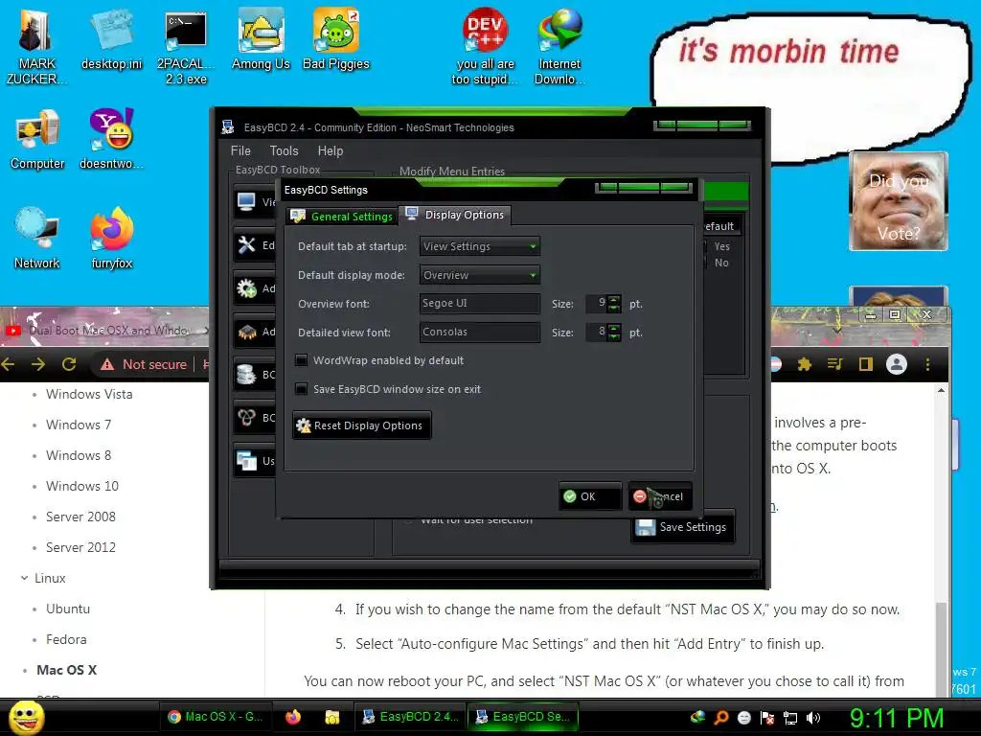Open the MARK ZUCKER desktop icon
Screen dimensions: 981x736
point(35,46)
